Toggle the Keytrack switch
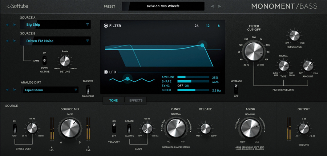 coord(236,89)
